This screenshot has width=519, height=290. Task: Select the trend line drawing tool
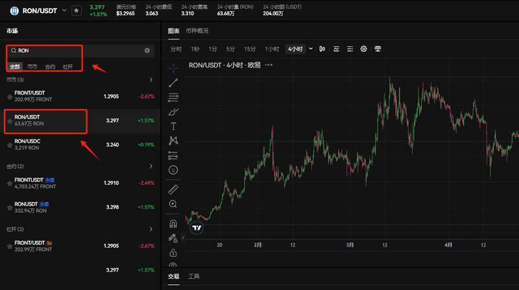pyautogui.click(x=173, y=82)
